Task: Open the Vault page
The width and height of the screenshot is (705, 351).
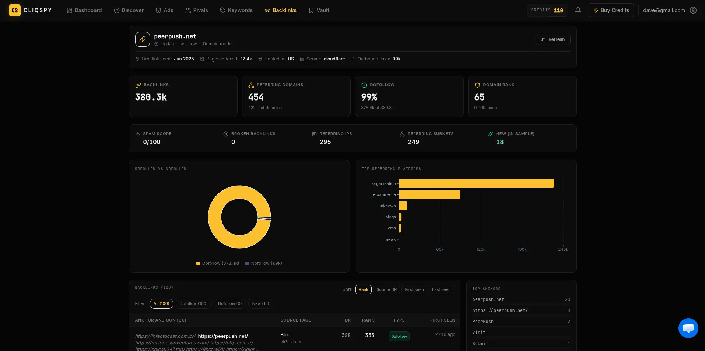Action: tap(319, 10)
